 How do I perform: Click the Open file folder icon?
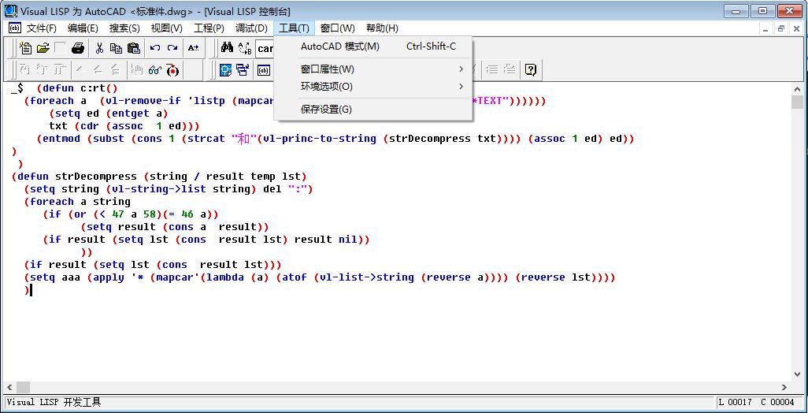click(x=43, y=48)
